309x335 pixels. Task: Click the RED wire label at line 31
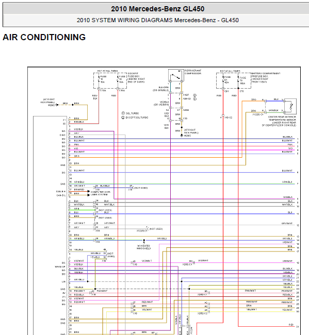click(291, 325)
